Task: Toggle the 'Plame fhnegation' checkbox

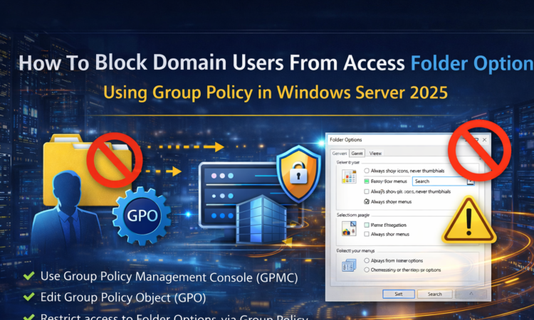Action: [x=367, y=225]
